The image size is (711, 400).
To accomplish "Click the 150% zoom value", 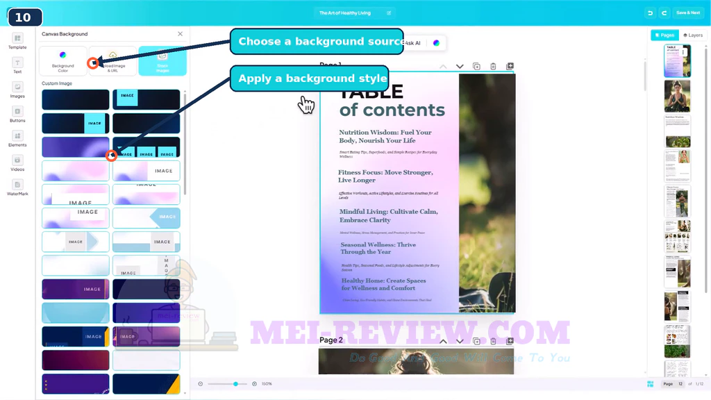I will [267, 383].
